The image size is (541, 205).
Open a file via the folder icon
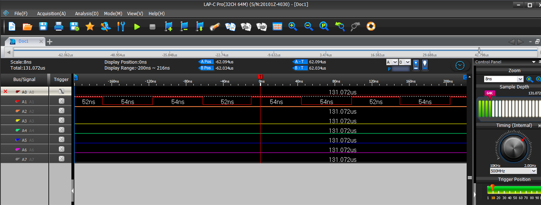27,27
